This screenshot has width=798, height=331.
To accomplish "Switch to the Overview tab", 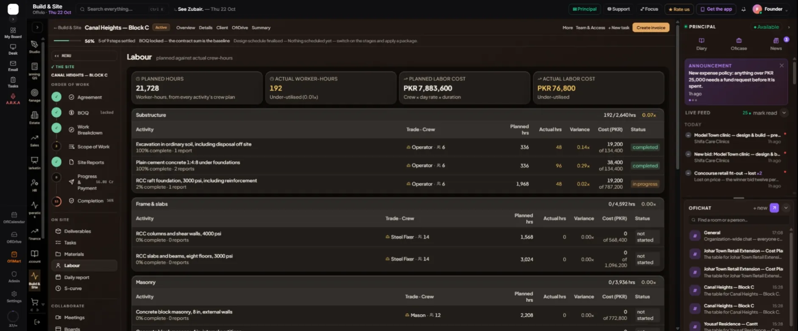I will 185,28.
